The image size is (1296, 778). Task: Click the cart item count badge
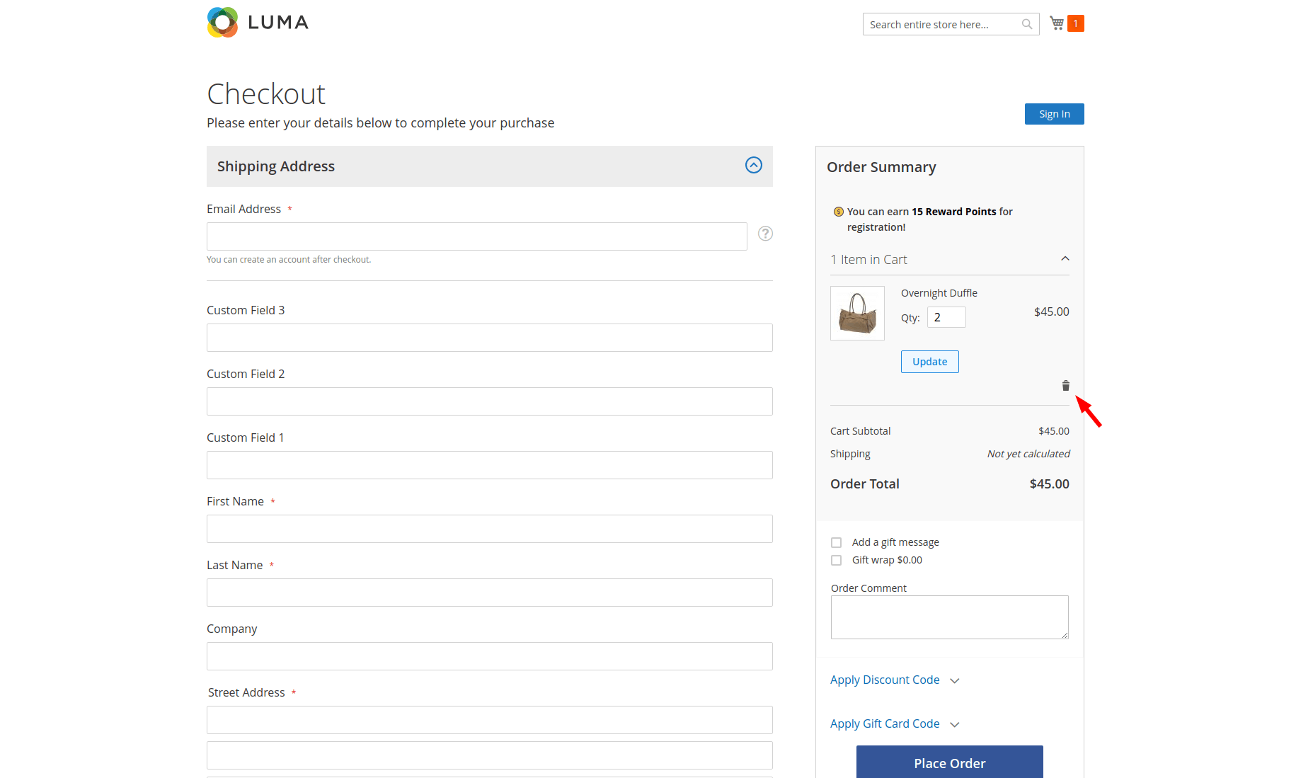[1076, 23]
